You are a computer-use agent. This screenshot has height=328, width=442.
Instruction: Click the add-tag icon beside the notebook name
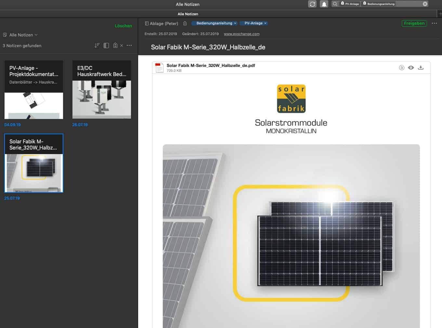point(185,23)
